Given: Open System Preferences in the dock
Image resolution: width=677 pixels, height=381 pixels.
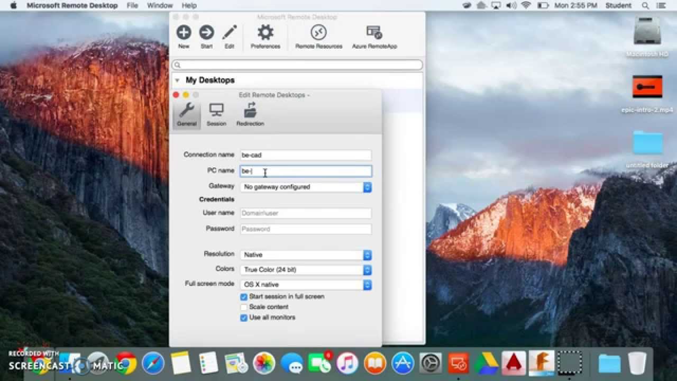Looking at the screenshot, I should [x=431, y=363].
